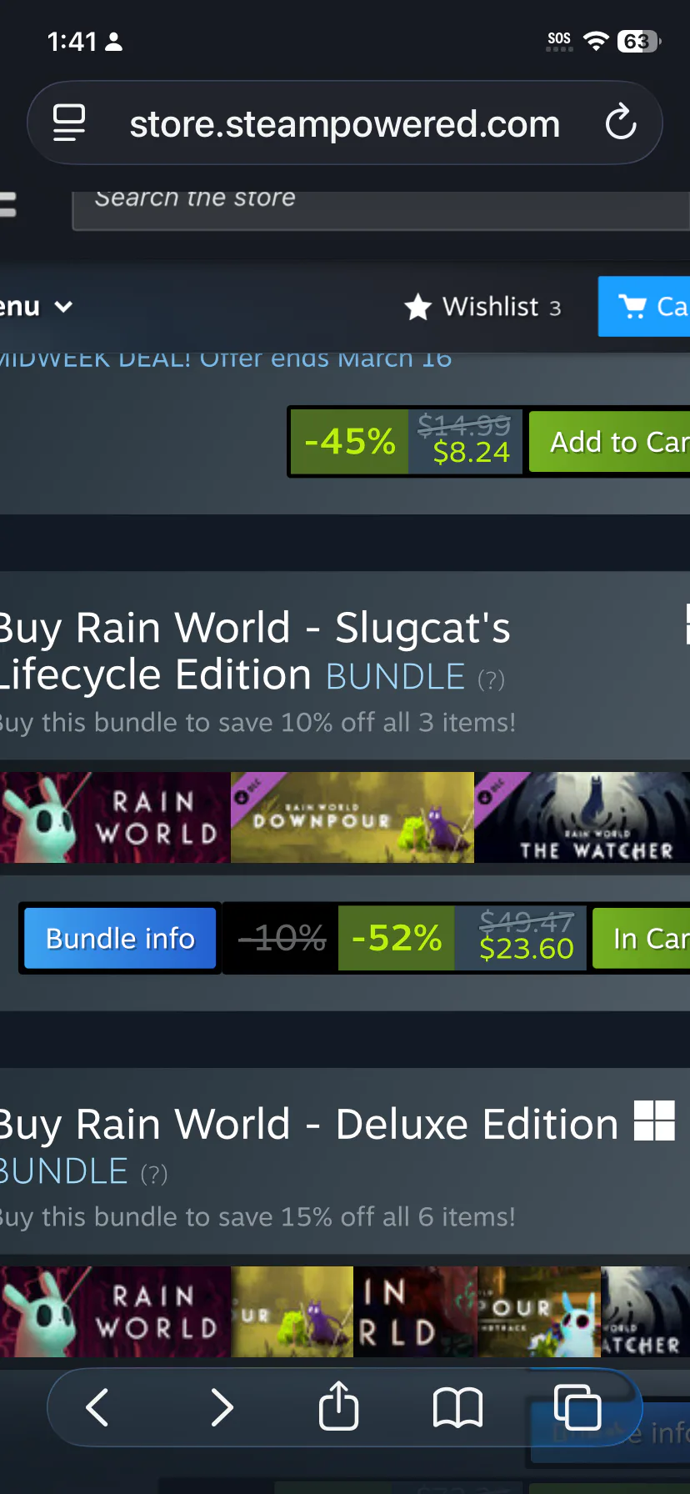Open the Steam hamburger menu
The image size is (690, 1494).
point(8,205)
